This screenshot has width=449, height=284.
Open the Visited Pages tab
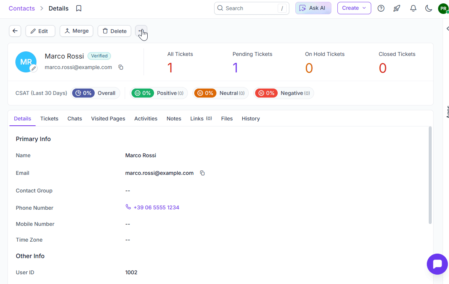click(x=108, y=119)
